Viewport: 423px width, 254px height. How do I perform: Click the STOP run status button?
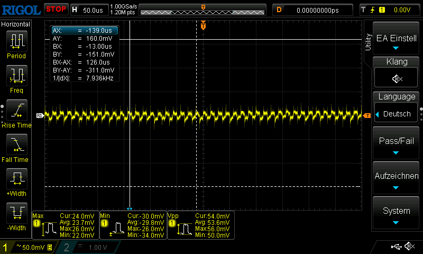(x=56, y=10)
